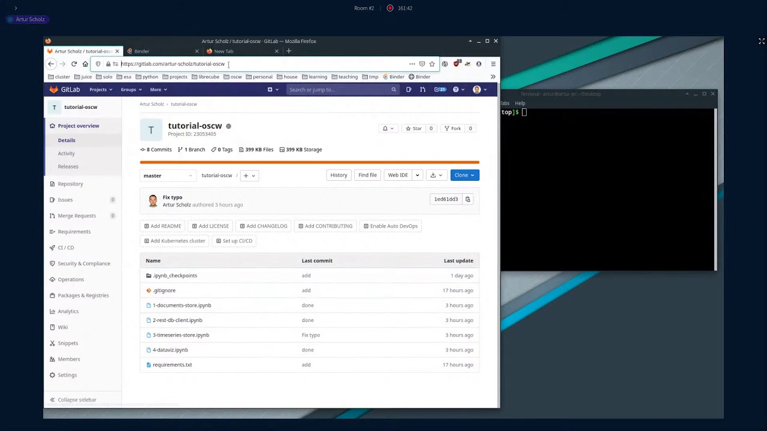
Task: Copy commit SHA 1ed61dd3 to clipboard
Action: 468,199
